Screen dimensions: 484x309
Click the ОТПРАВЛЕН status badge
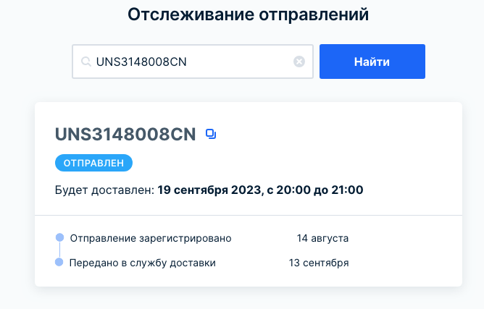point(93,163)
